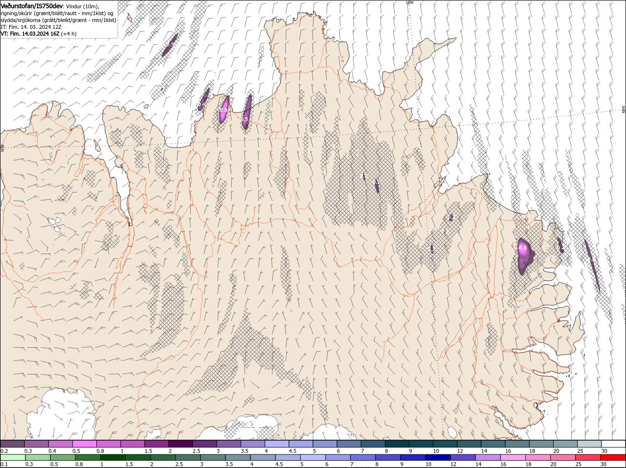Click the red-pink 25 rain-scale swatch
626x468 pixels.
pos(587,458)
